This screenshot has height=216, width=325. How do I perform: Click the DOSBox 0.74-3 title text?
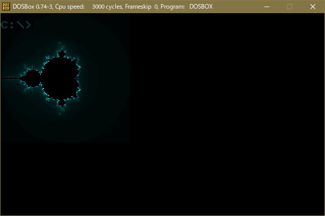[113, 7]
